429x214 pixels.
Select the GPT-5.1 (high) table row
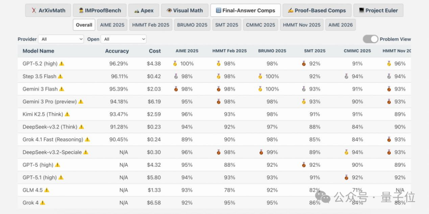click(x=214, y=177)
